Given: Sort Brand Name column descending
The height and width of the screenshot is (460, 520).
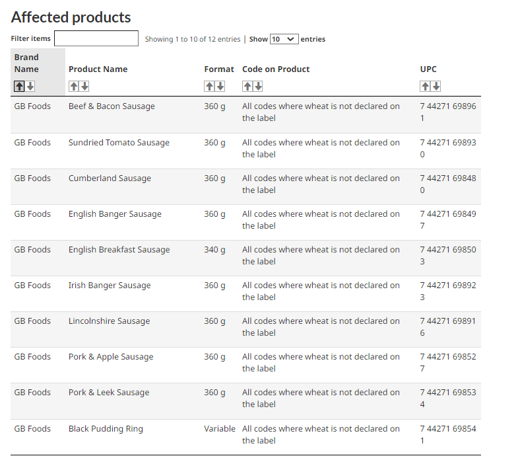Looking at the screenshot, I should [30, 86].
